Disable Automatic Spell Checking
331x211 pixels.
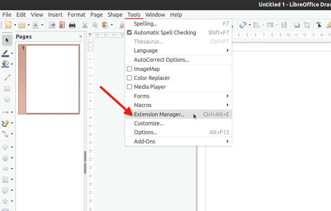point(165,33)
